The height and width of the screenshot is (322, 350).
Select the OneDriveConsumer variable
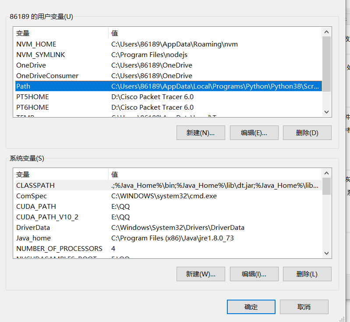[x=169, y=75]
